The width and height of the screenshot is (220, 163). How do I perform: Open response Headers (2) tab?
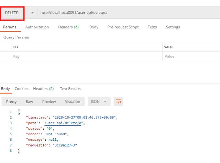[43, 89]
